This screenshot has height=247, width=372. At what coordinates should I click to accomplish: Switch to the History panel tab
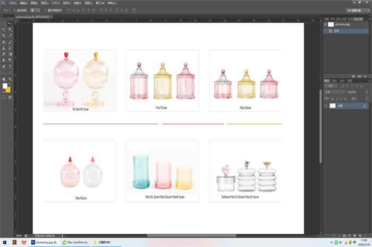click(358, 19)
